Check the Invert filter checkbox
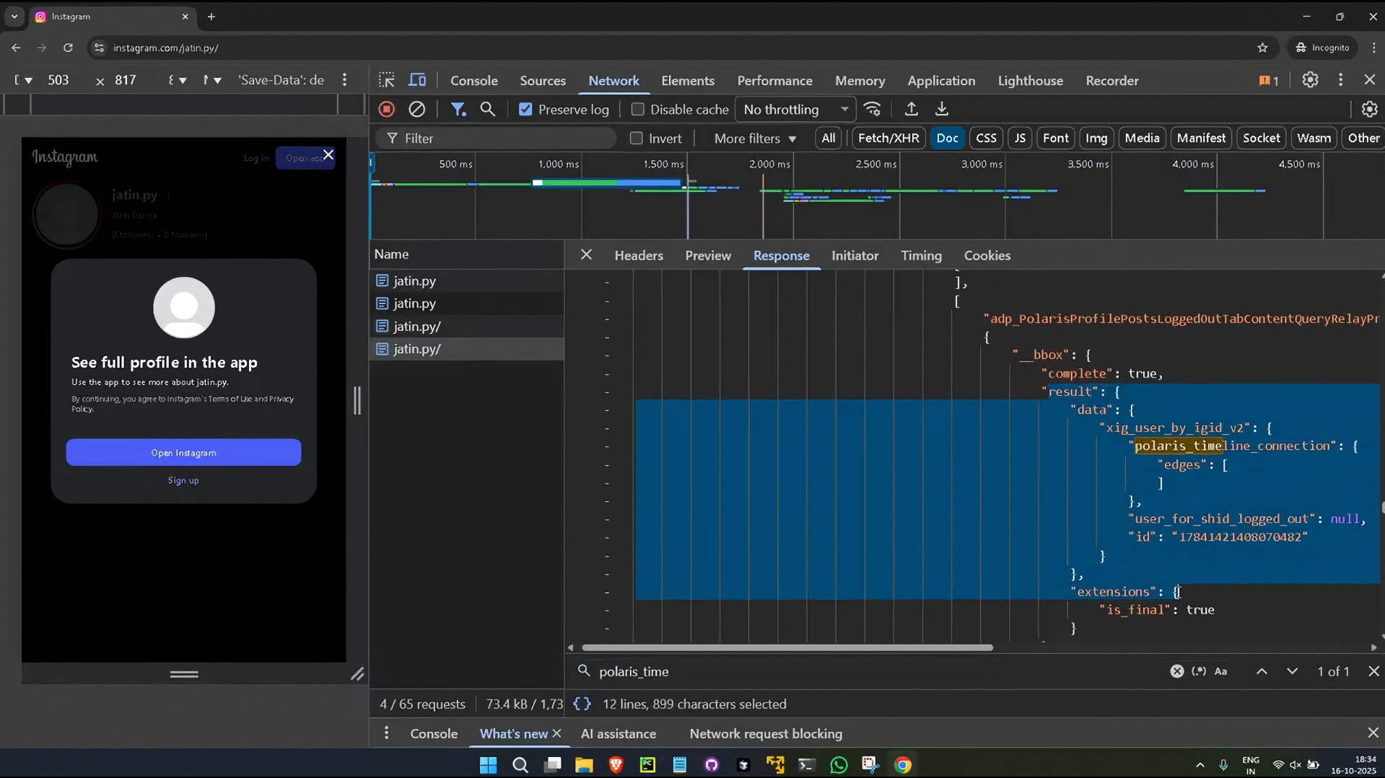 [x=636, y=138]
